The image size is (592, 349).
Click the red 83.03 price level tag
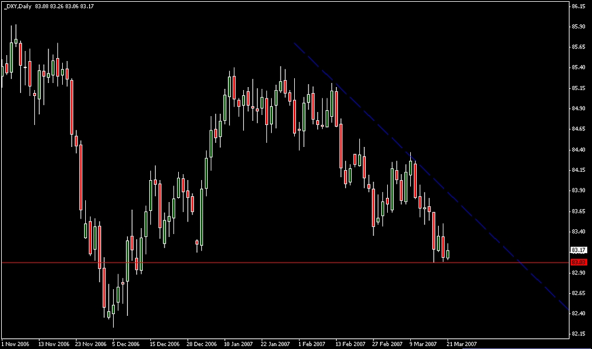click(x=578, y=262)
